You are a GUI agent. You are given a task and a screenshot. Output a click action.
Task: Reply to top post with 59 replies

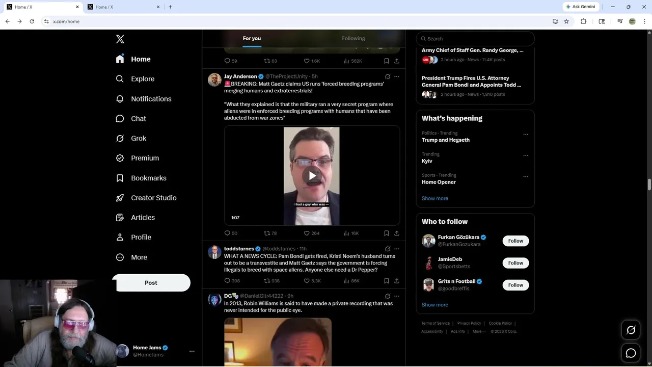tap(231, 61)
